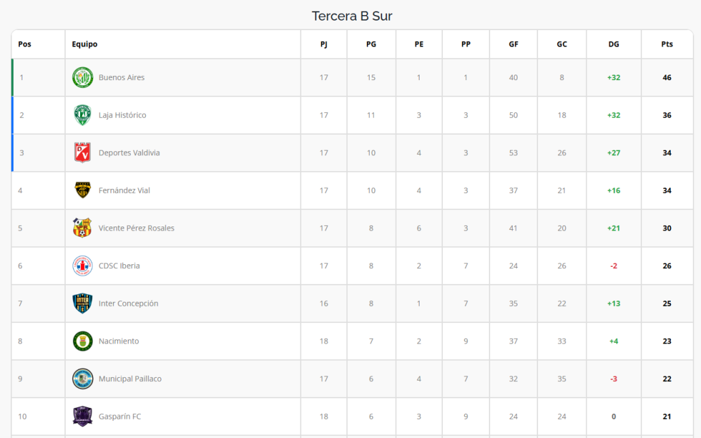Image resolution: width=701 pixels, height=438 pixels.
Task: Click the Municipal Paillaco round badge
Action: pyautogui.click(x=83, y=378)
